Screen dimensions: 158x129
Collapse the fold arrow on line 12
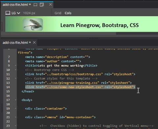[15, 79]
